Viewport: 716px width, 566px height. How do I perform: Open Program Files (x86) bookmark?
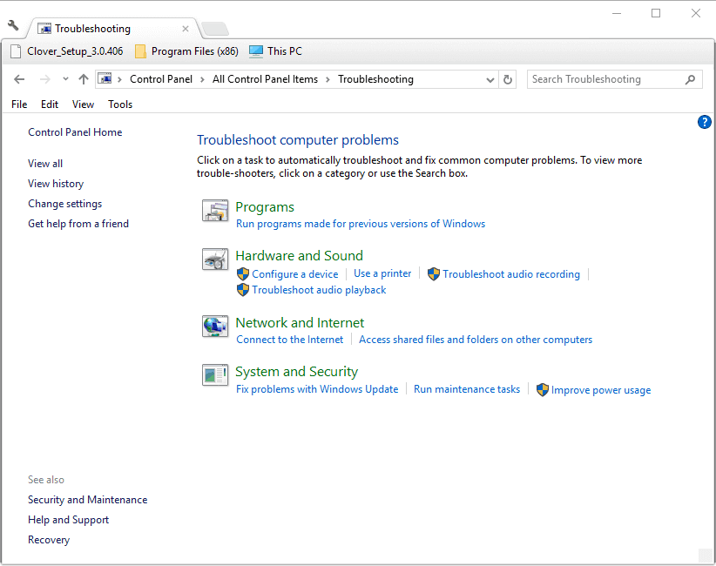[x=186, y=51]
